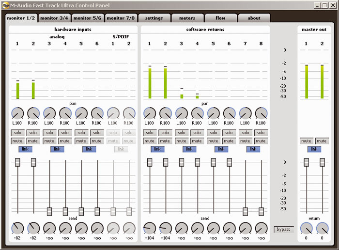The height and width of the screenshot is (250, 339).
Task: Open the settings tab
Action: click(154, 18)
